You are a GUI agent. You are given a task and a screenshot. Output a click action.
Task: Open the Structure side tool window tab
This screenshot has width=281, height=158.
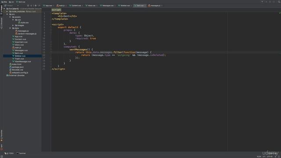pos(1,23)
